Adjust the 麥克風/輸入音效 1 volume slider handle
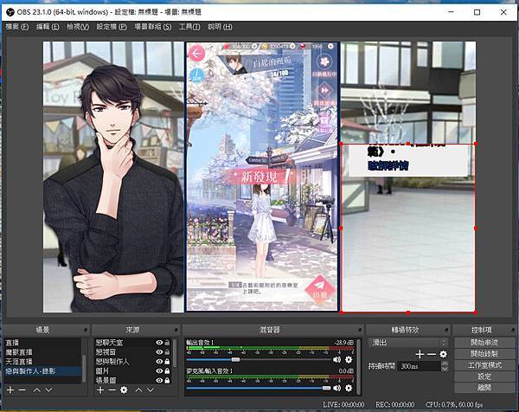The width and height of the screenshot is (519, 412). [326, 388]
